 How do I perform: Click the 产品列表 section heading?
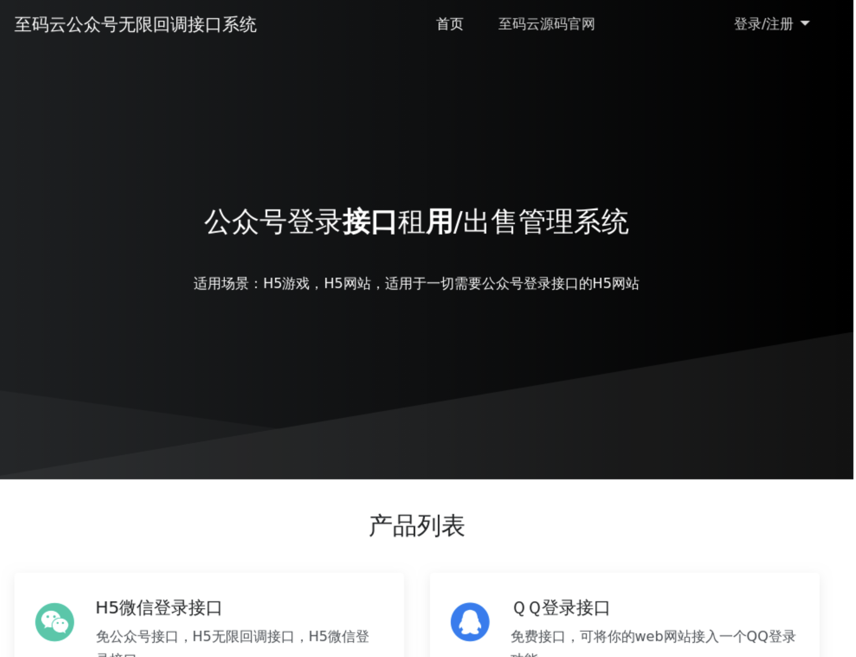point(417,525)
